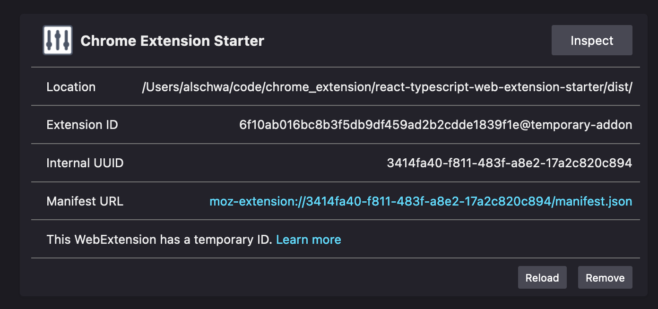Screen dimensions: 658x309
Task: Click the divider line above Reload button
Action: pos(335,258)
